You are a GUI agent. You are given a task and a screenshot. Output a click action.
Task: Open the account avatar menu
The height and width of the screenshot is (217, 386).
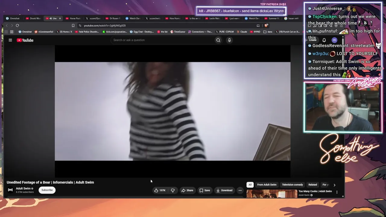point(334,40)
